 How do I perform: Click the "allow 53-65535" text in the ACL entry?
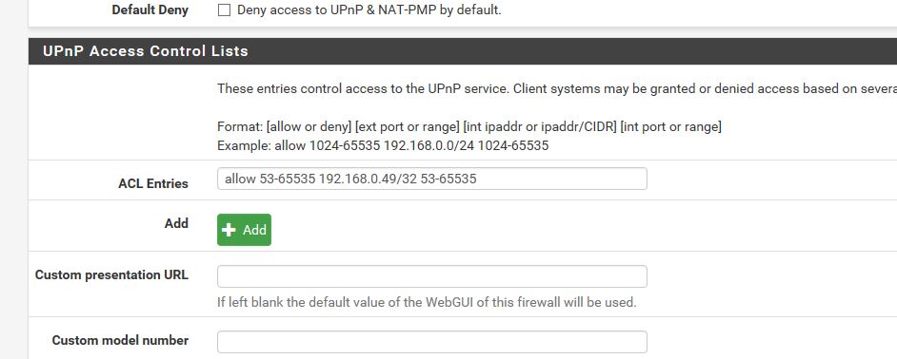point(270,179)
